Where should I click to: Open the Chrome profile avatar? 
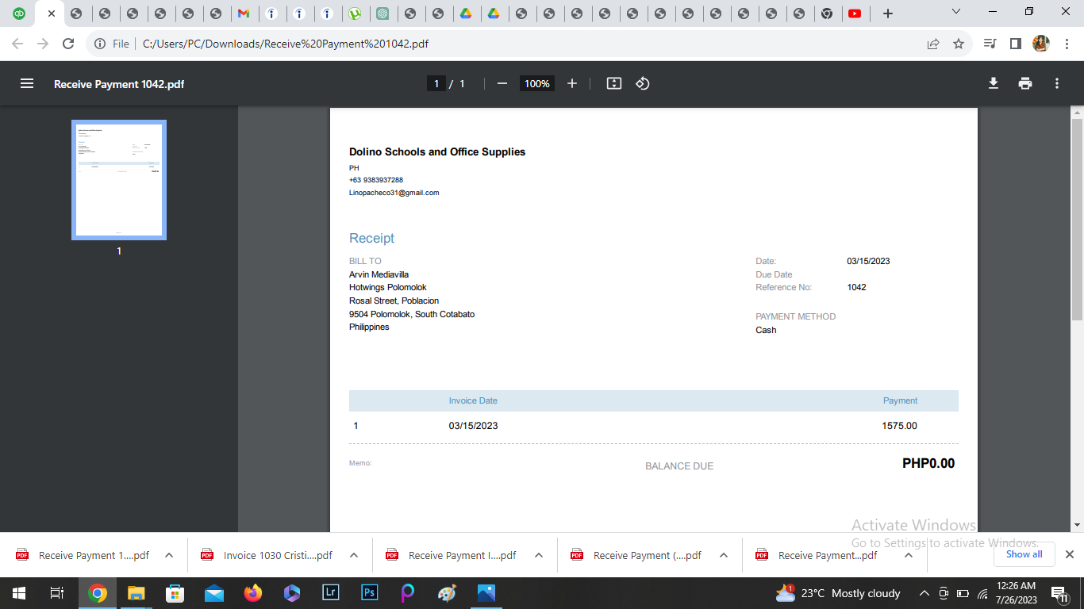point(1040,44)
